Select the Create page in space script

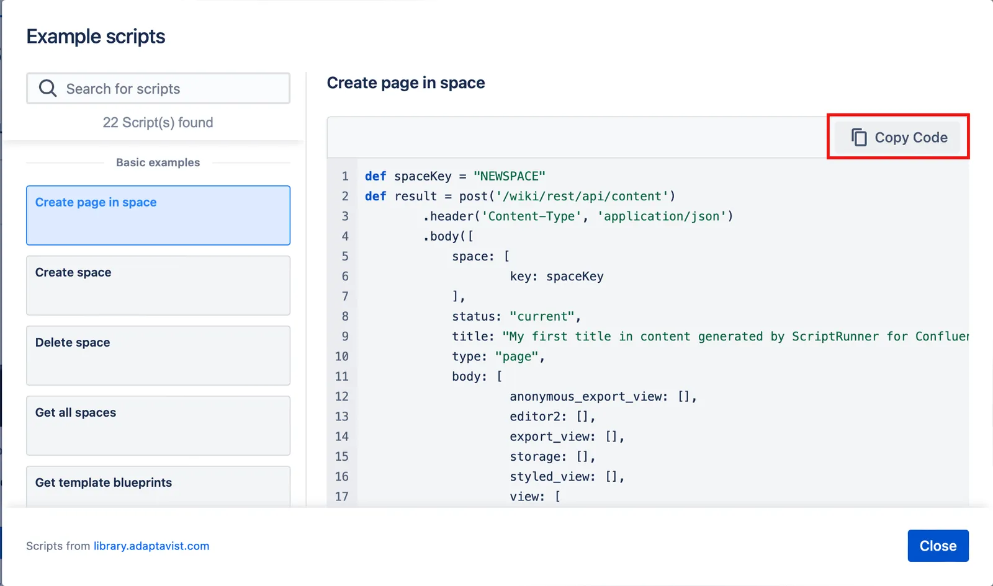click(158, 215)
